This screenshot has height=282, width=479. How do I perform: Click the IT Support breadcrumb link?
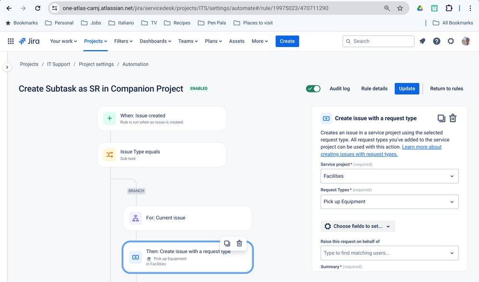[59, 64]
